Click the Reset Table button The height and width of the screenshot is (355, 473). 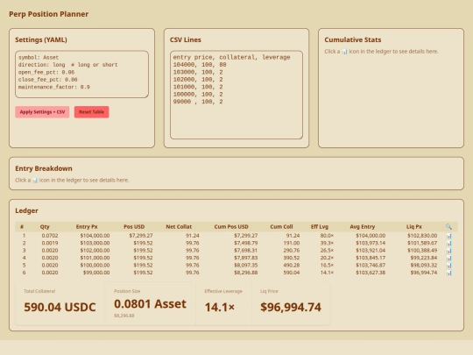91,112
